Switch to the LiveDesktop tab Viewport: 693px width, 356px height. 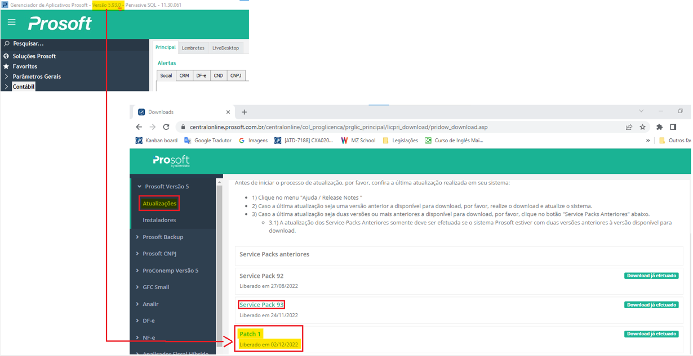pyautogui.click(x=226, y=48)
